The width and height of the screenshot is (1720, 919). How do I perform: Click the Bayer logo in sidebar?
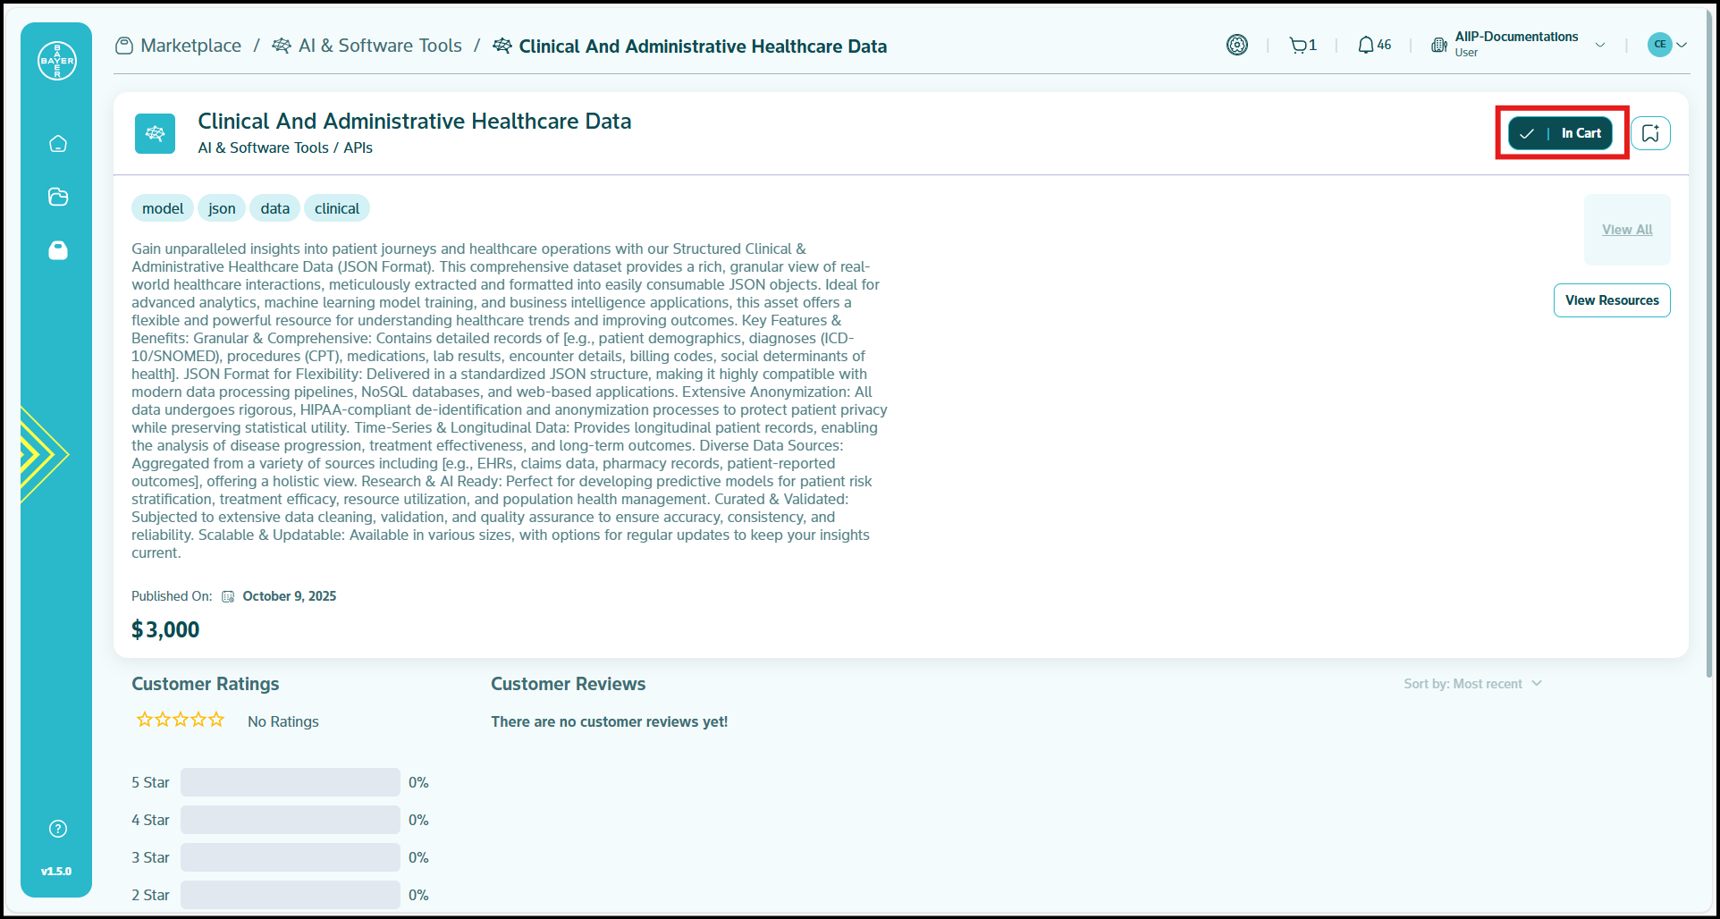click(57, 61)
